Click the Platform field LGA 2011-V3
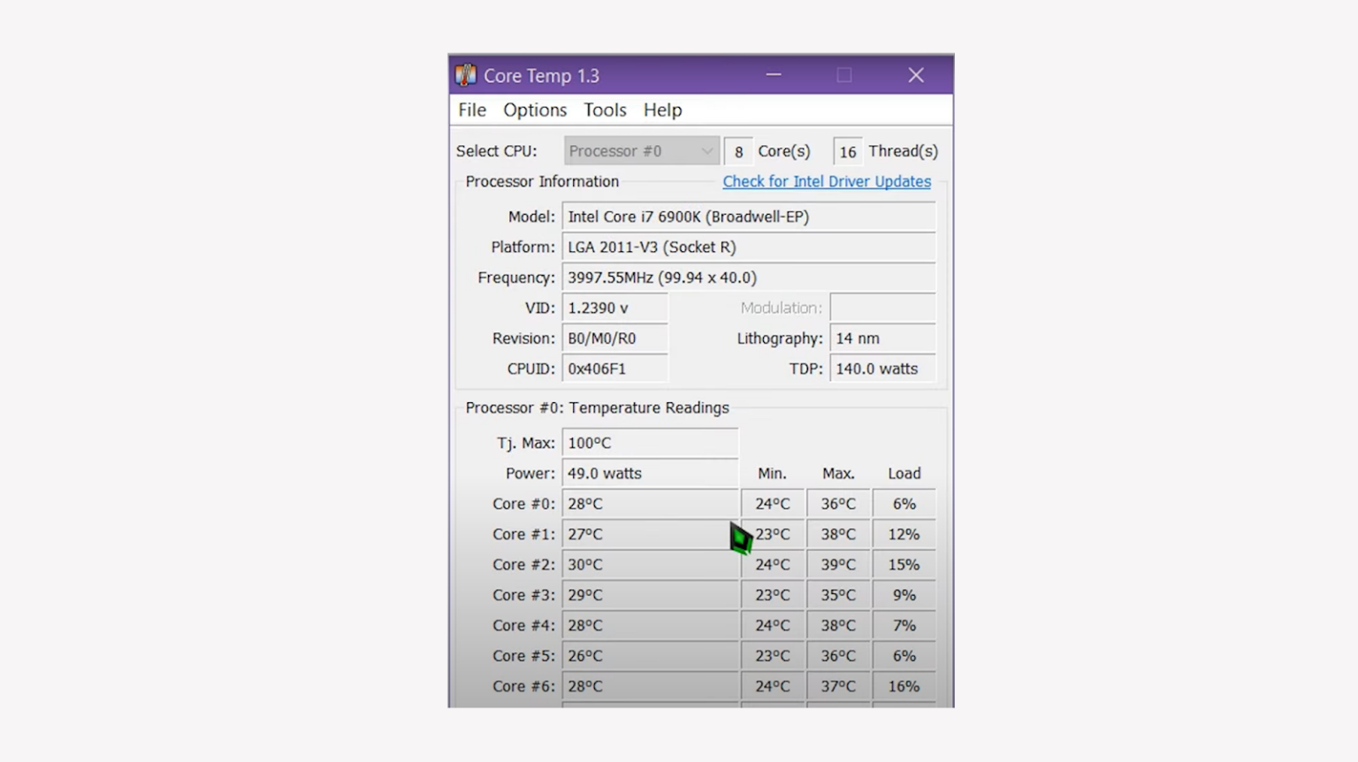1358x762 pixels. pyautogui.click(x=748, y=248)
